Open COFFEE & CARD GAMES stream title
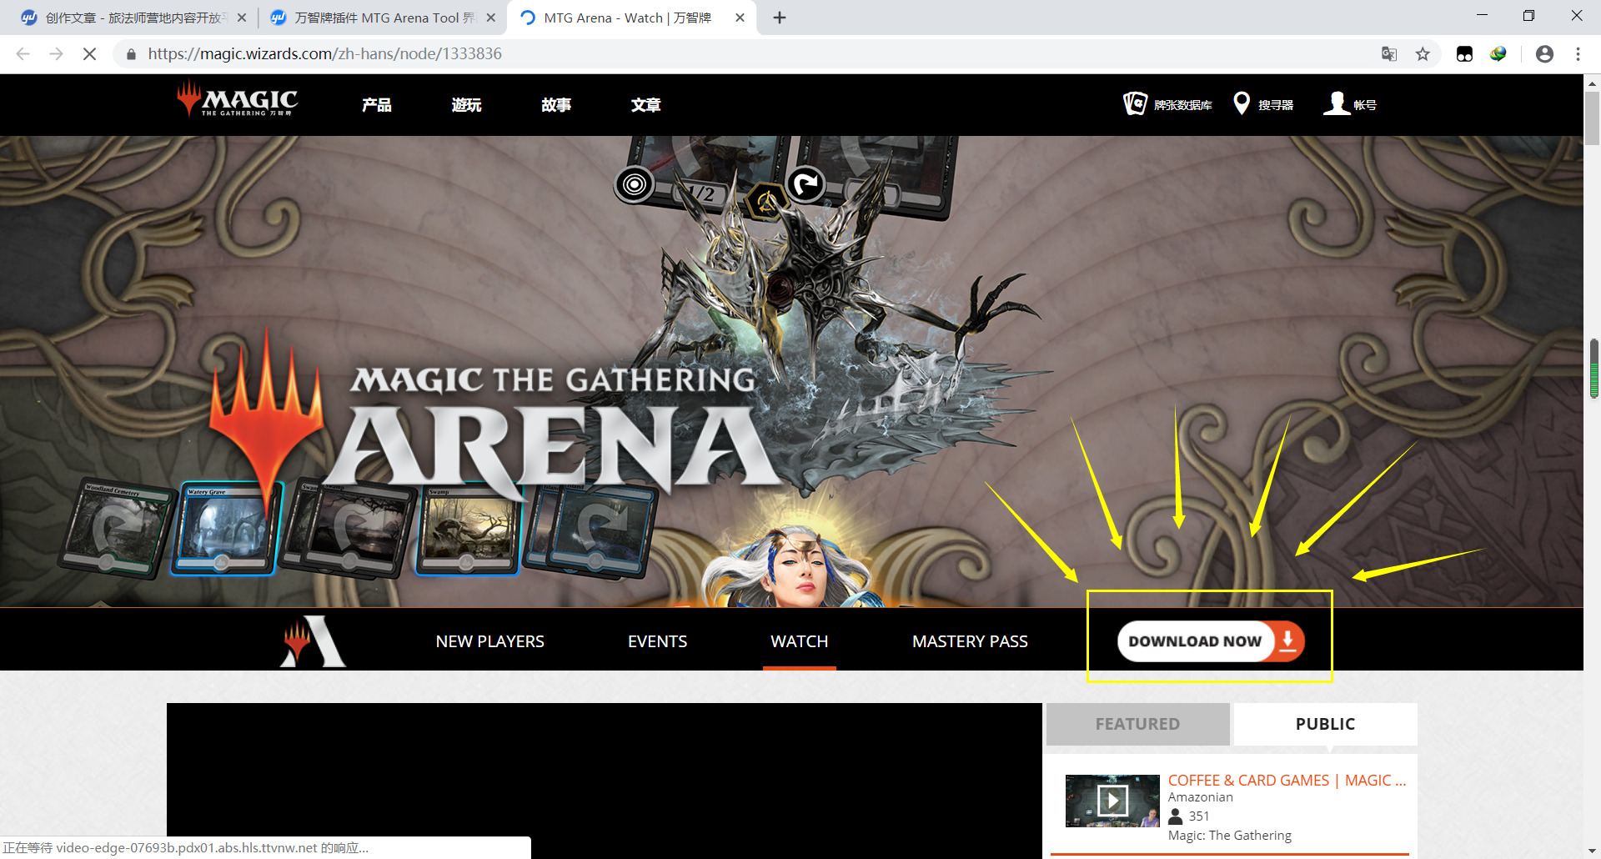 tap(1287, 781)
